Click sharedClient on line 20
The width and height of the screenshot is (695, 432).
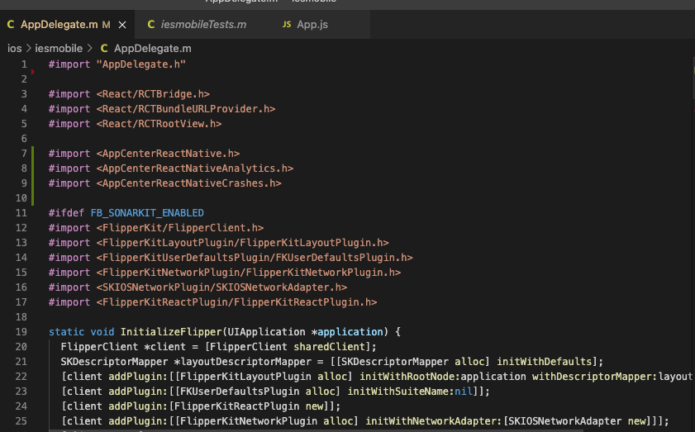pos(330,347)
